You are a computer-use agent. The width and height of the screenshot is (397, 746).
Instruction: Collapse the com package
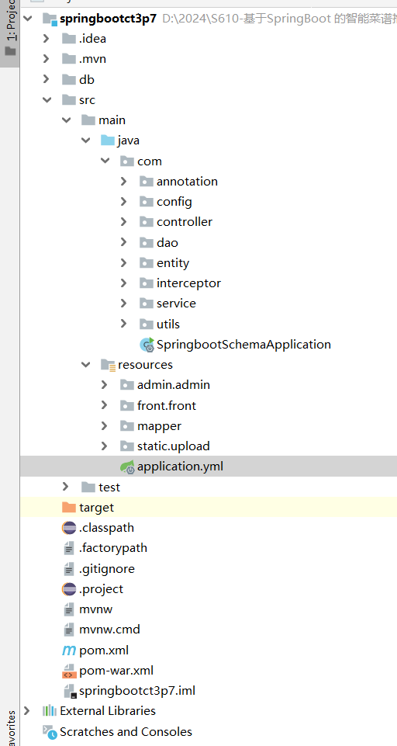click(105, 161)
